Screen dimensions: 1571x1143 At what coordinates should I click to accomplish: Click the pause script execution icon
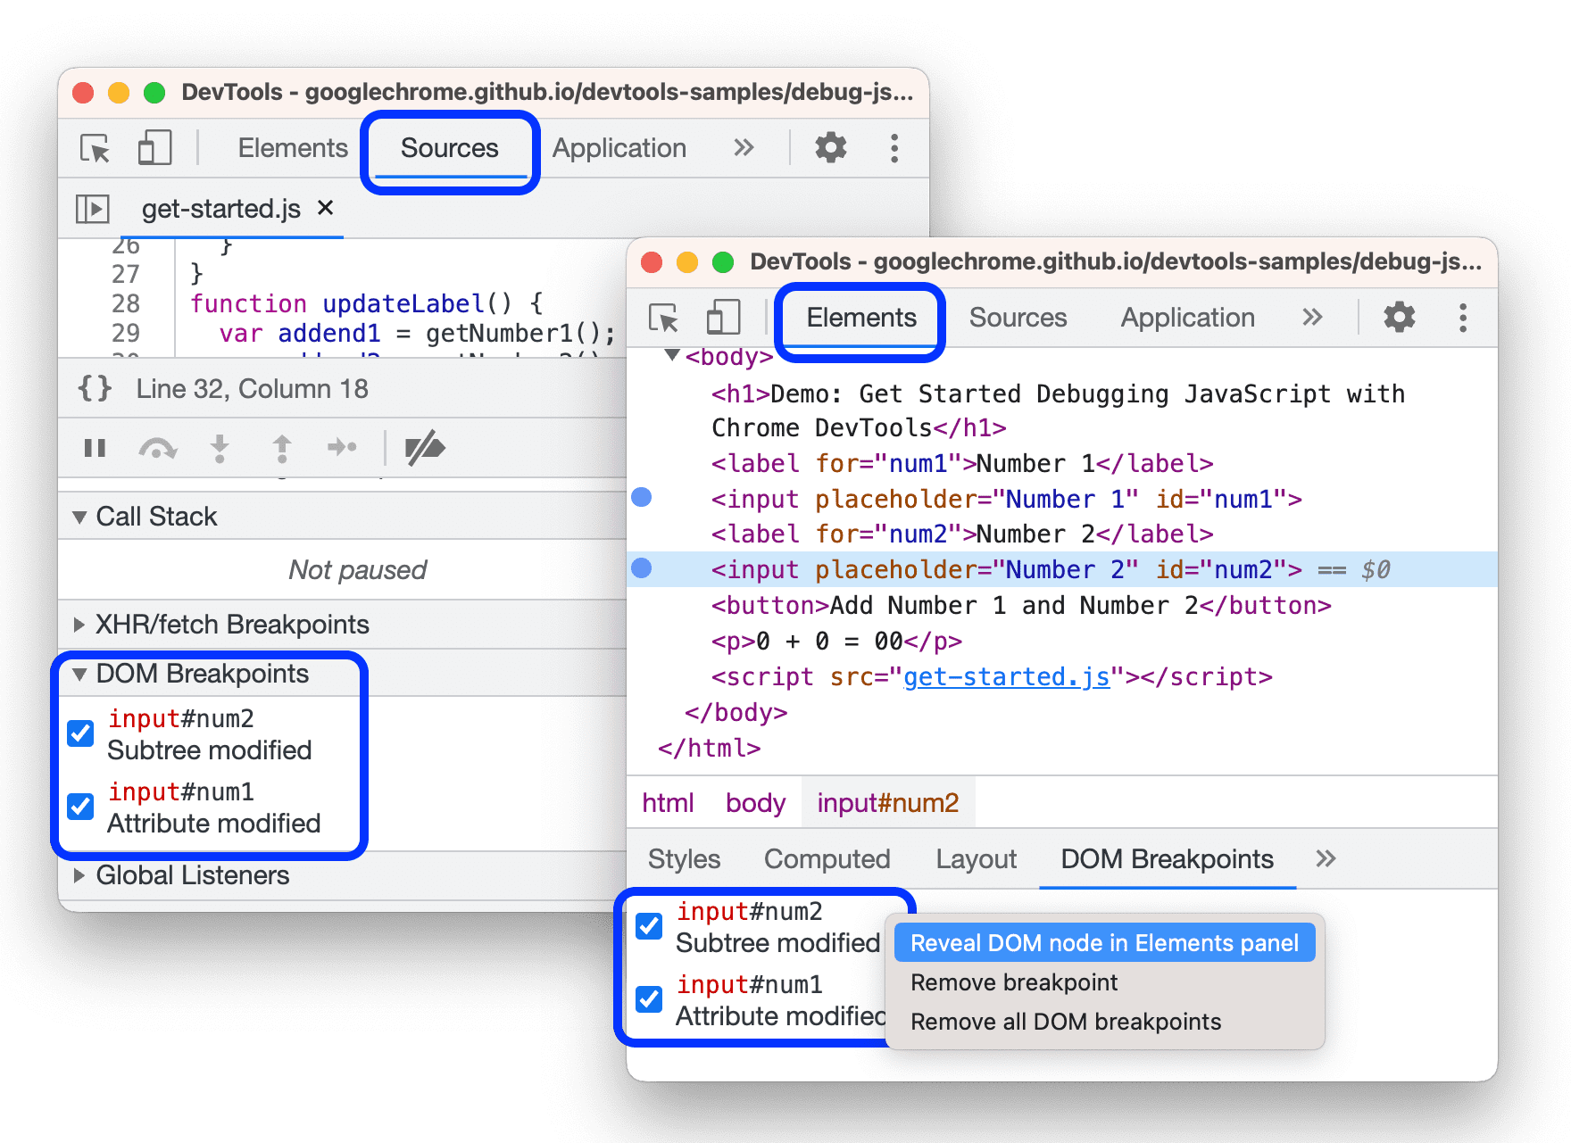96,448
